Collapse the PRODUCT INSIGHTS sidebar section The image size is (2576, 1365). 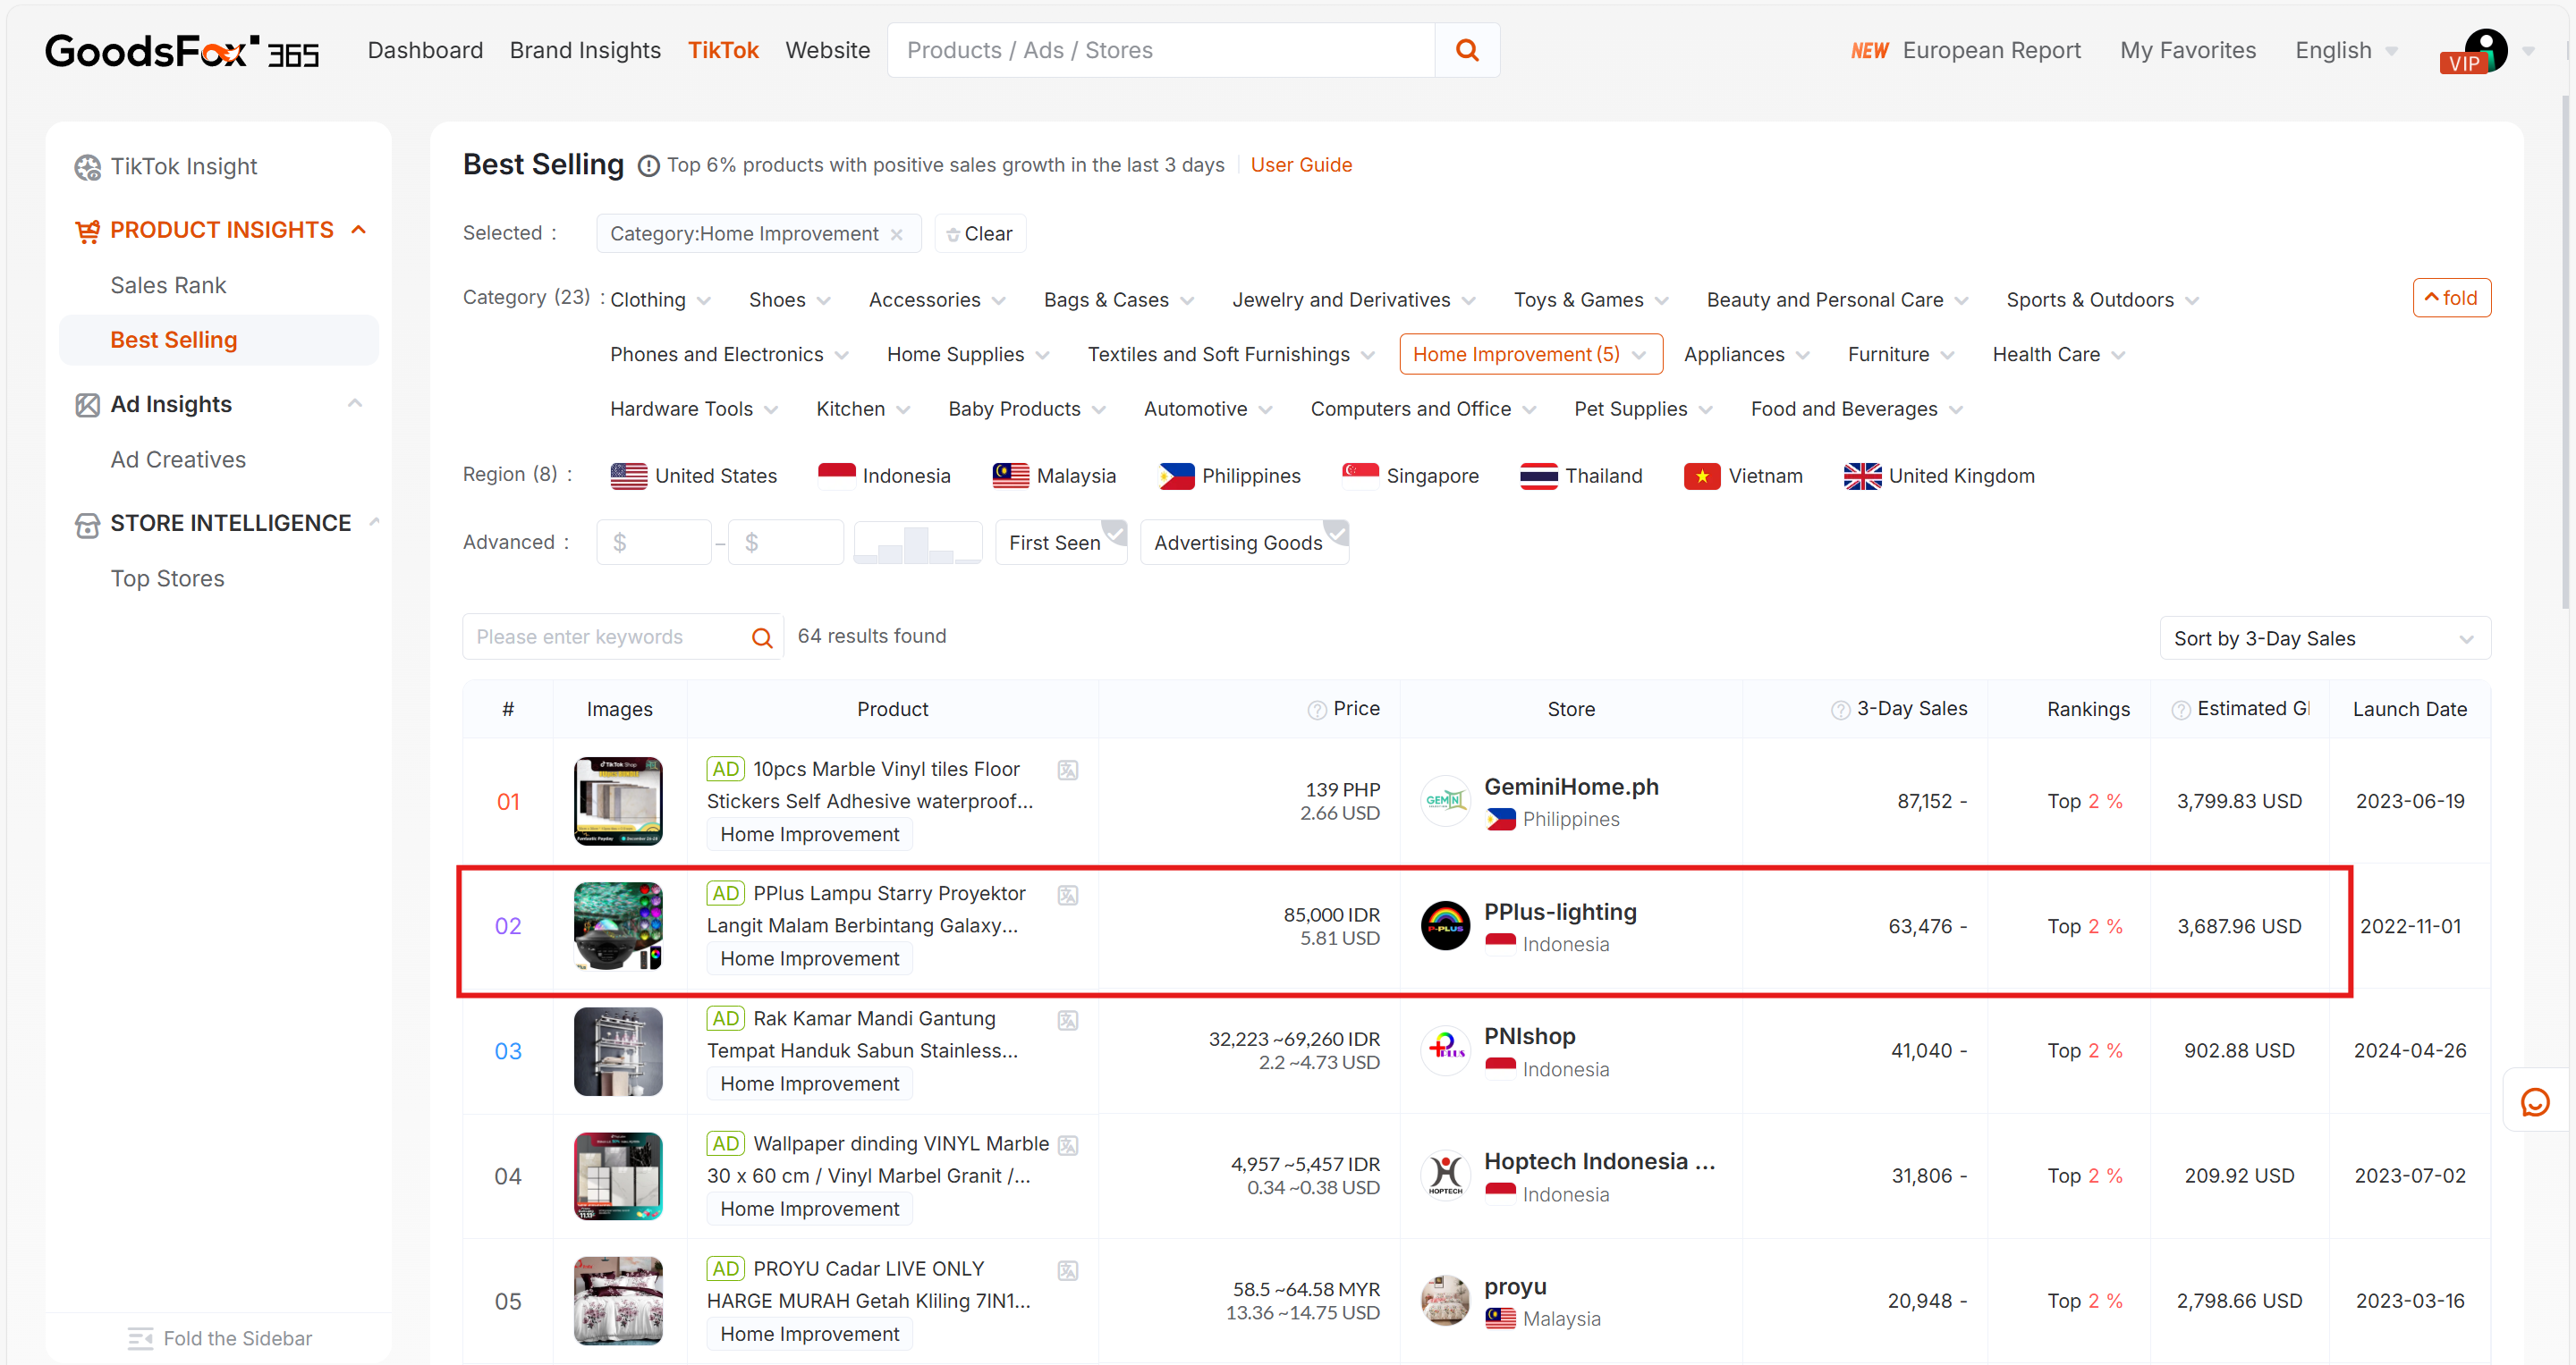[x=359, y=231]
